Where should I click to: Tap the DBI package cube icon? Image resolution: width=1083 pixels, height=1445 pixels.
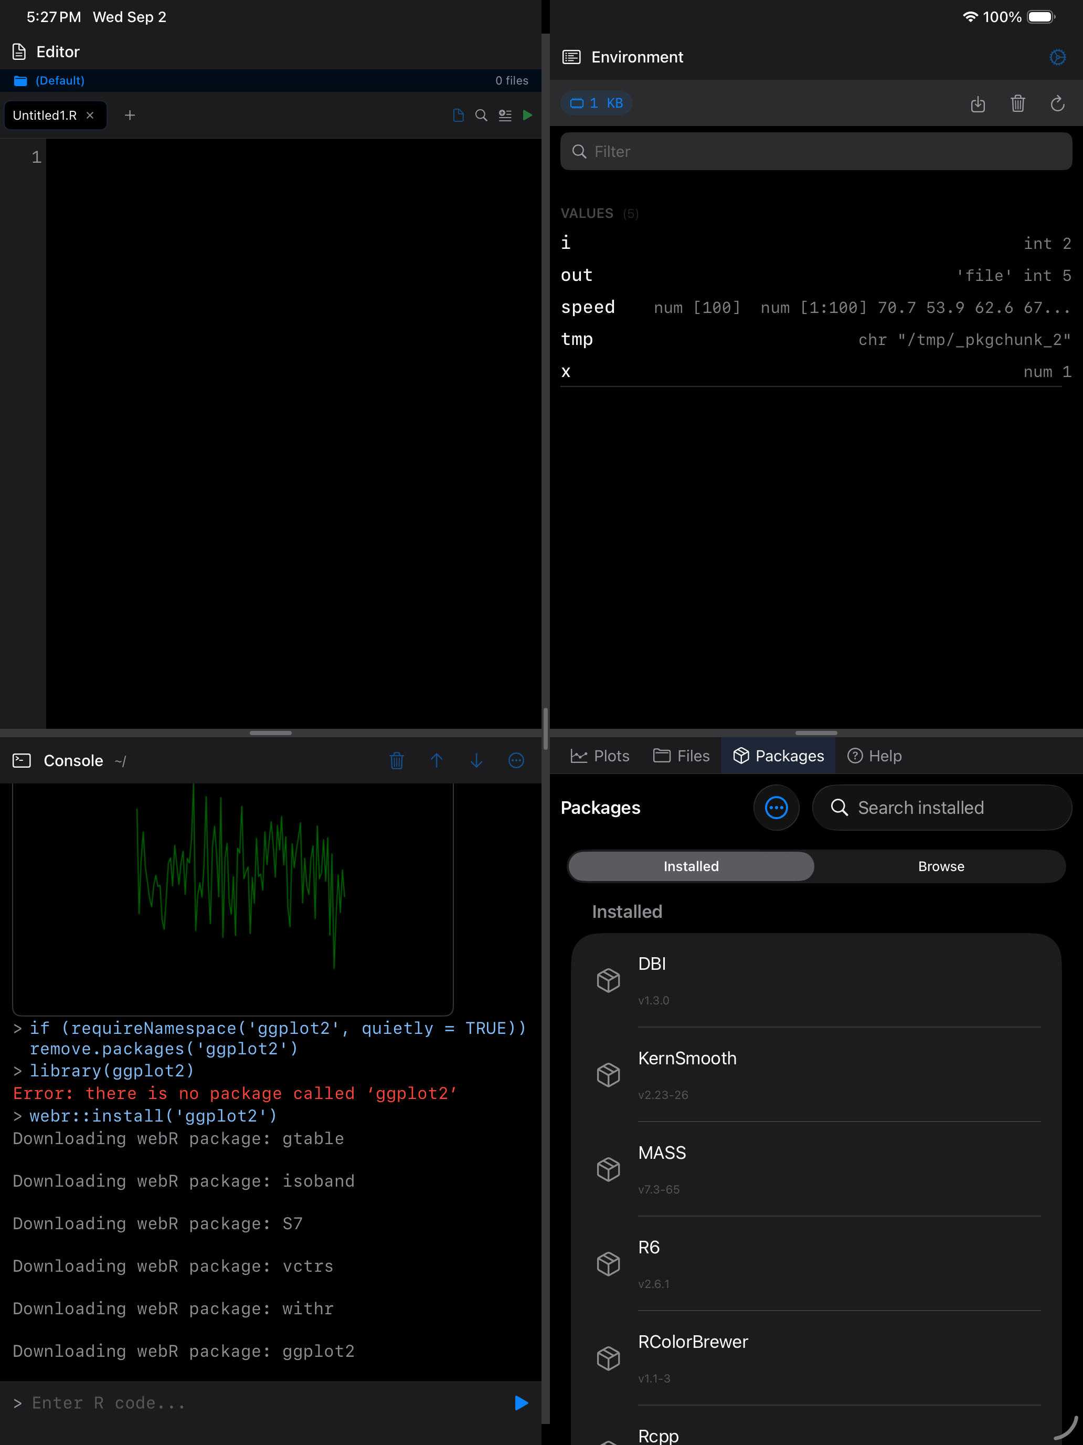coord(608,980)
